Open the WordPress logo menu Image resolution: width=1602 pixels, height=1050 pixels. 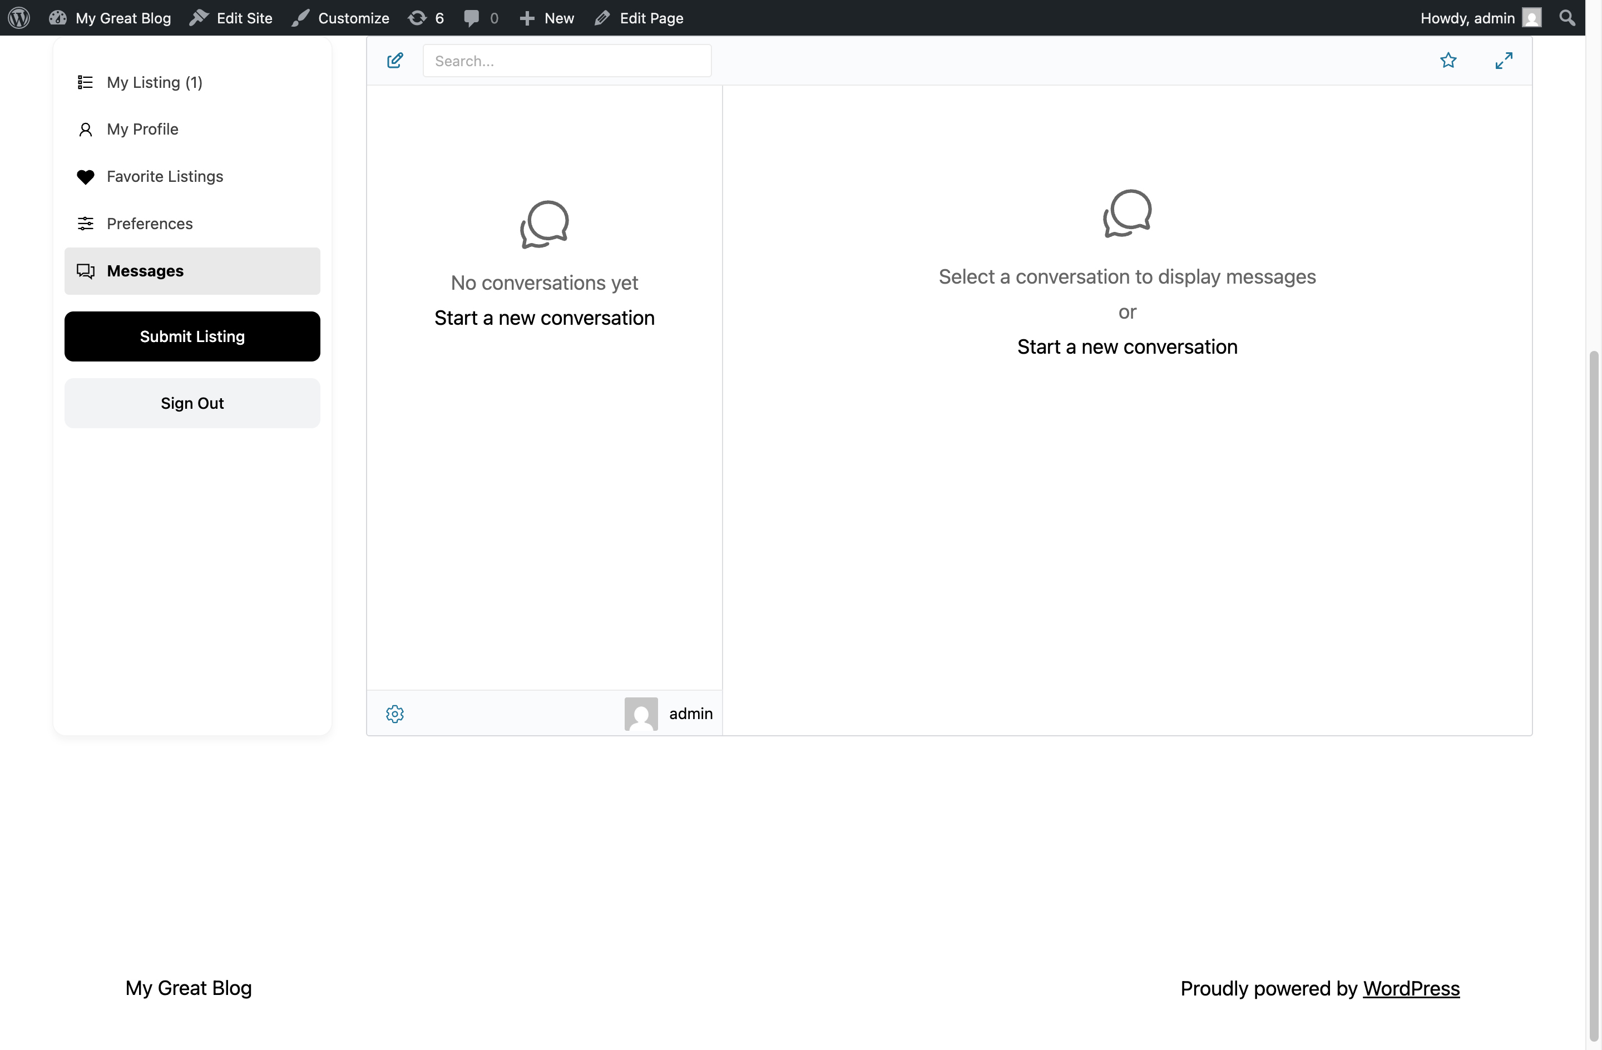pyautogui.click(x=19, y=17)
